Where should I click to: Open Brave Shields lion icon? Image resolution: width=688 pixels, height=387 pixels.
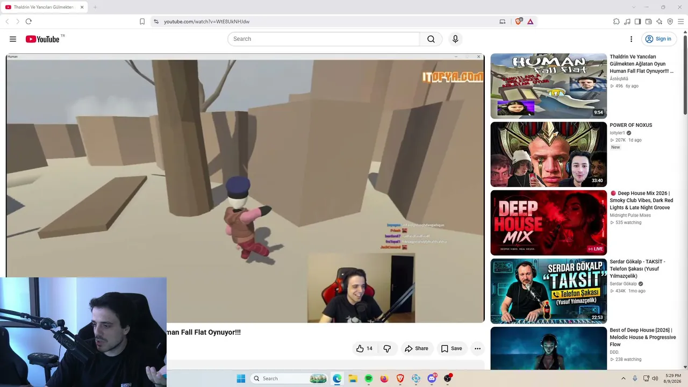tap(519, 21)
